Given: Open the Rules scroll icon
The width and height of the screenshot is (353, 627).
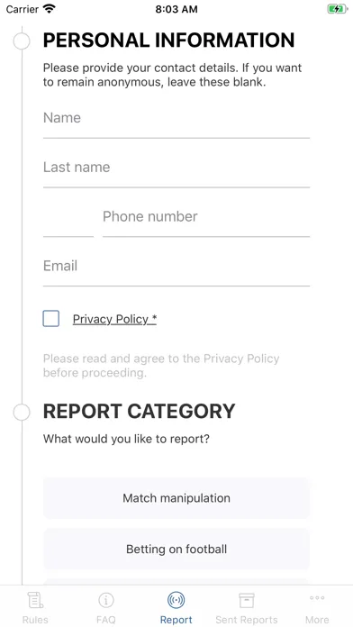Looking at the screenshot, I should [35, 600].
